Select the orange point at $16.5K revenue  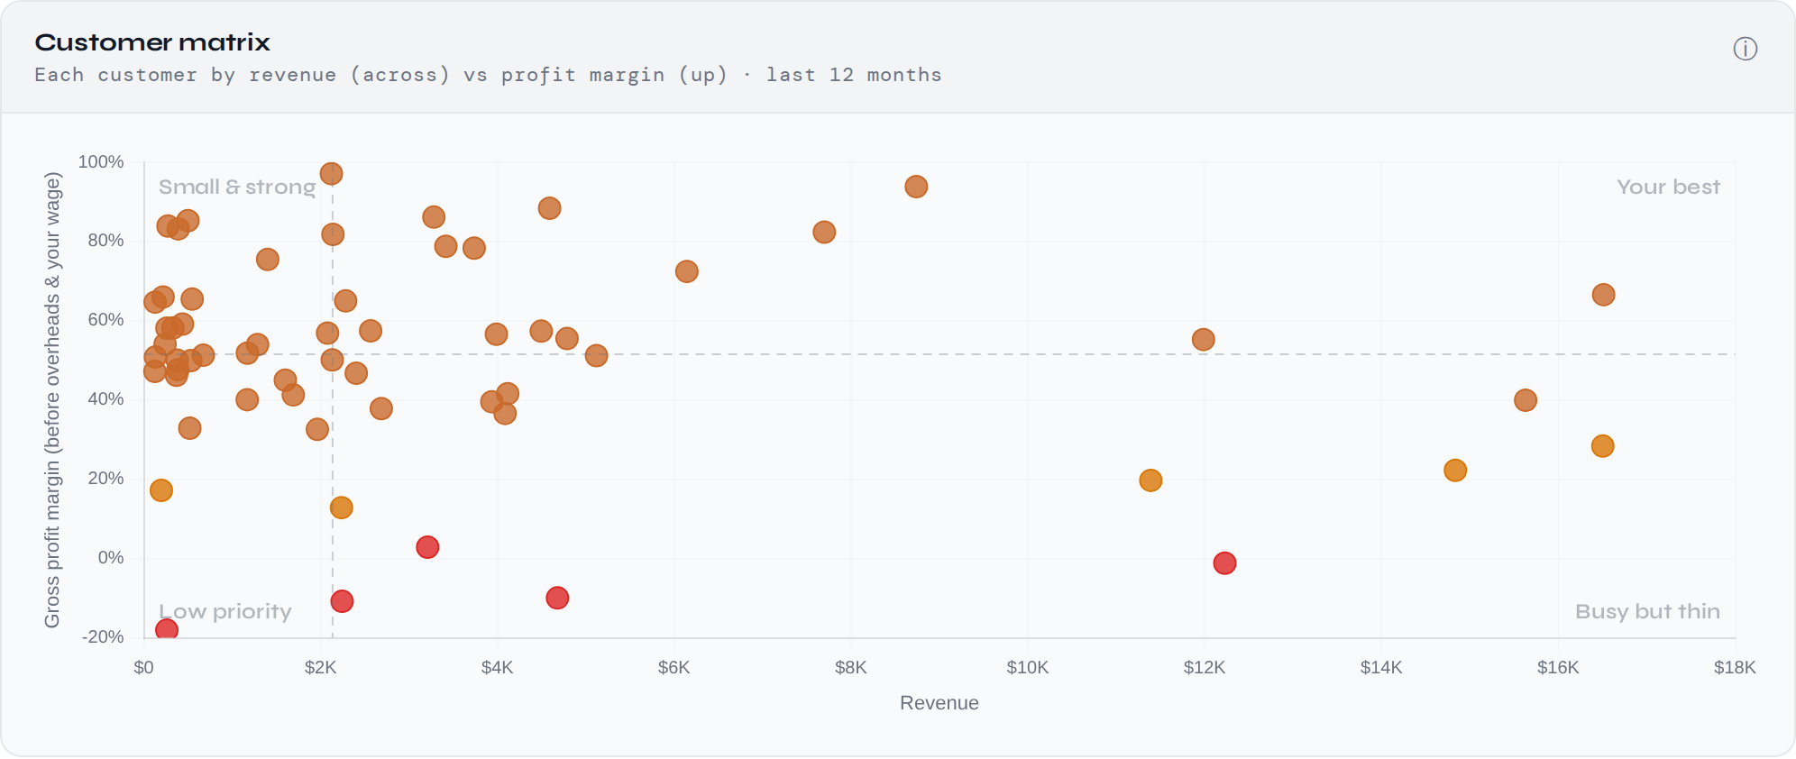click(x=1602, y=446)
